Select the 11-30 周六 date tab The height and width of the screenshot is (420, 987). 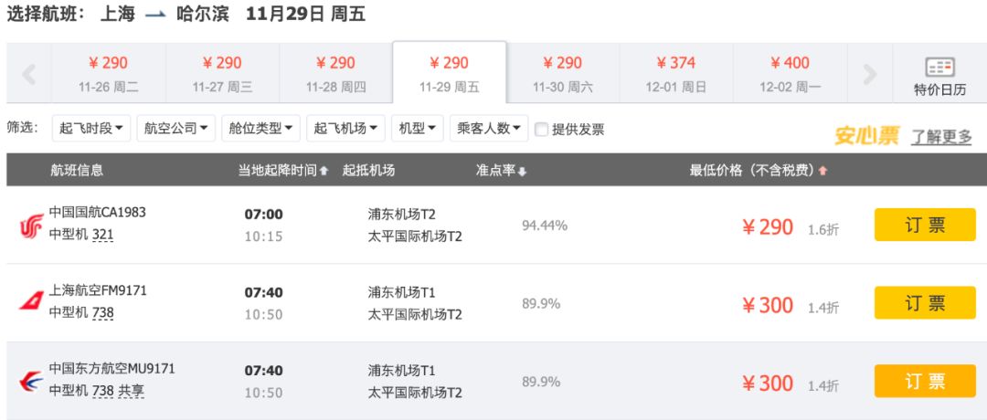coord(563,74)
